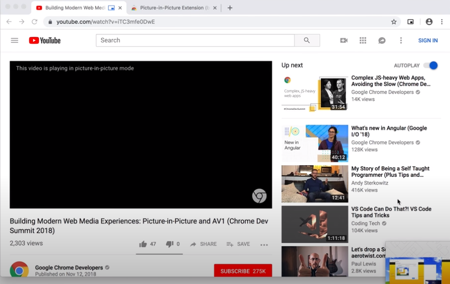This screenshot has width=450, height=284.
Task: Open the Paul Lewis video thumbnail
Action: pyautogui.click(x=315, y=262)
